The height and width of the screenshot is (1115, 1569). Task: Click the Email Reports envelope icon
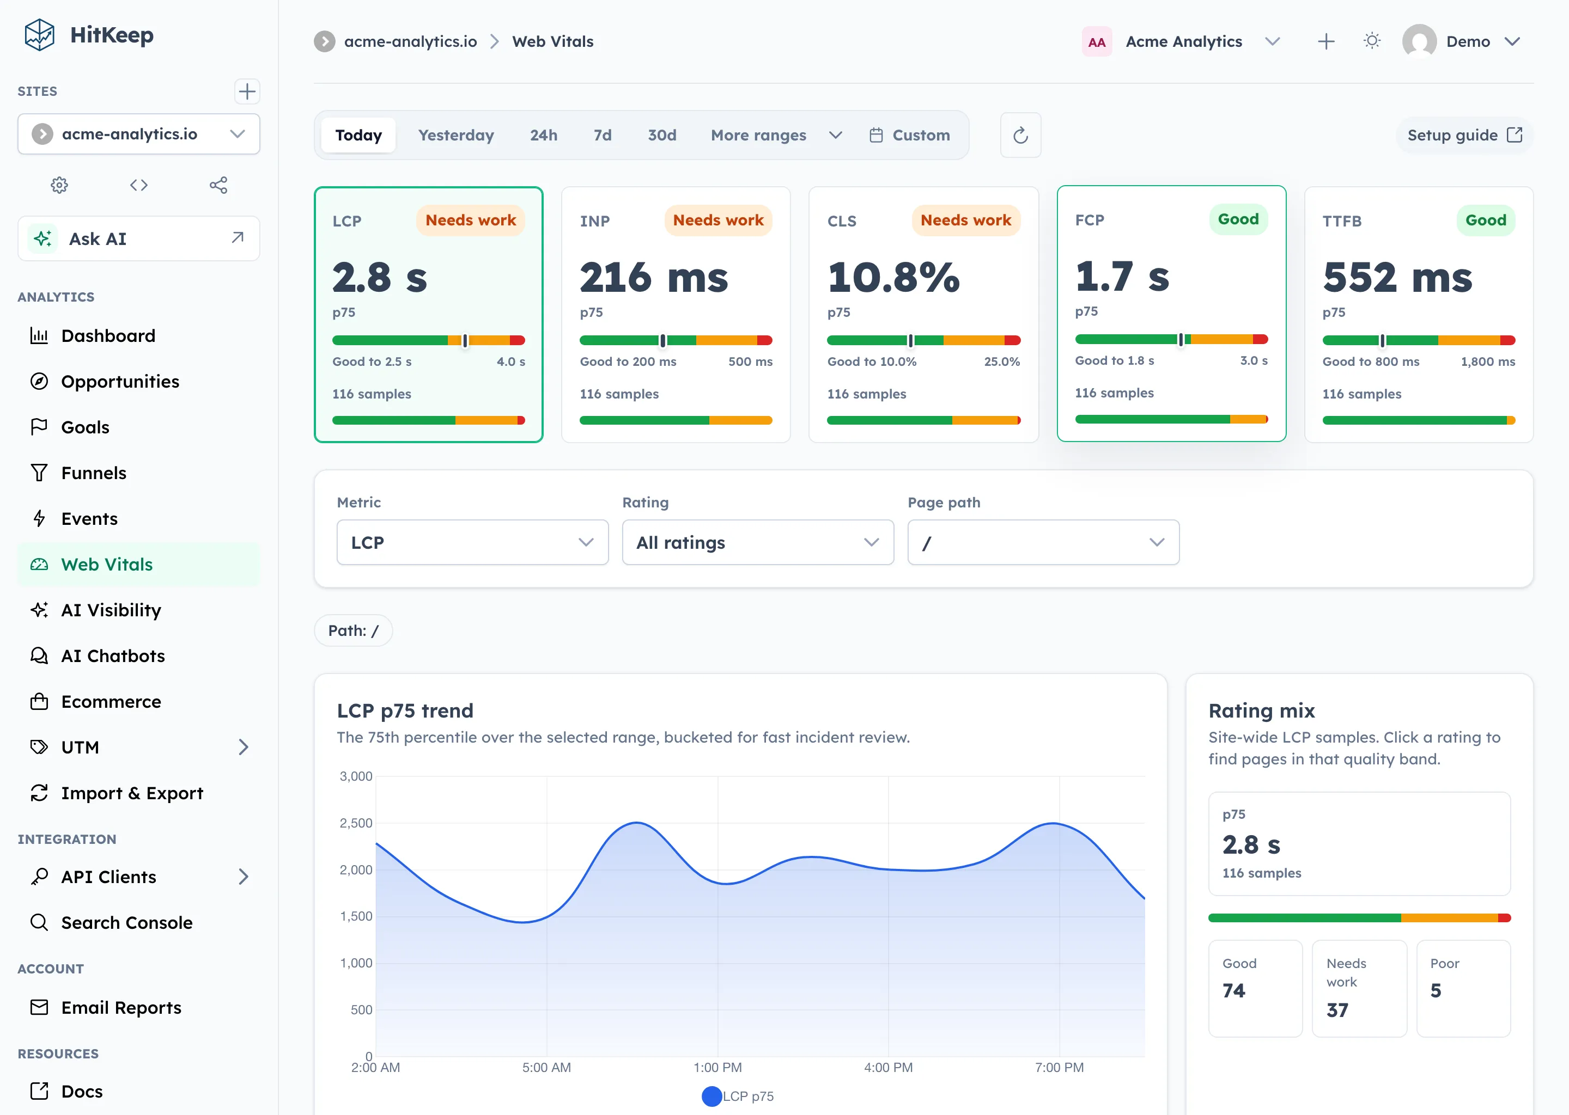tap(39, 1007)
